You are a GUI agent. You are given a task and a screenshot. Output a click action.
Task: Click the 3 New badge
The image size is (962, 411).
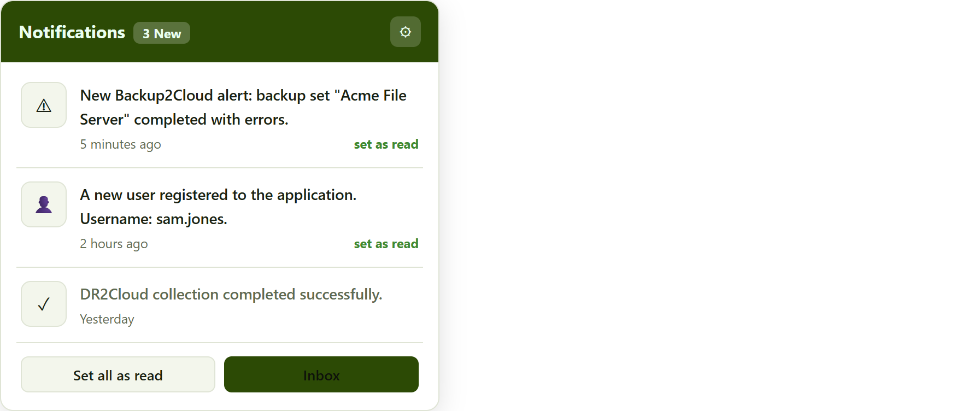pos(162,33)
